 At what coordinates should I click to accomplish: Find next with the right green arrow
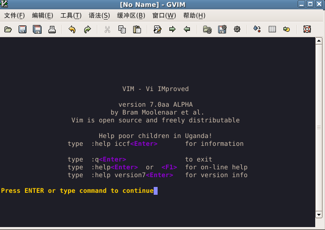[x=172, y=29]
